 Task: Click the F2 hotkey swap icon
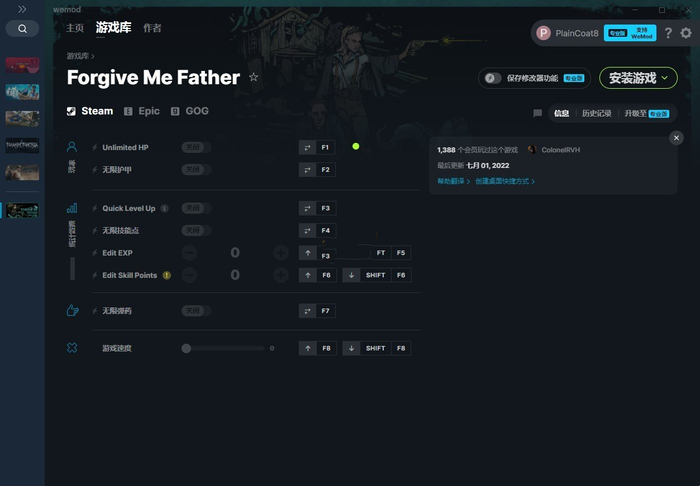(307, 170)
